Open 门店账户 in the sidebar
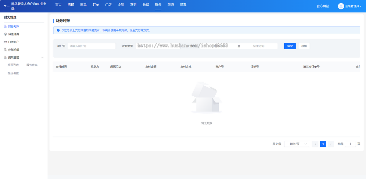Screen dimensions: 366x179 14,42
